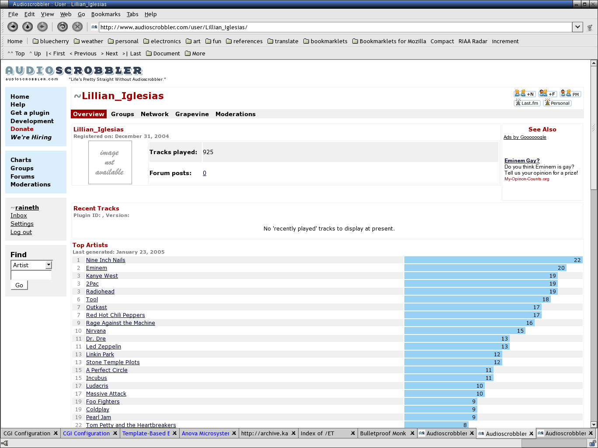Switch to the Groups profile tab
Image resolution: width=598 pixels, height=448 pixels.
pos(122,114)
